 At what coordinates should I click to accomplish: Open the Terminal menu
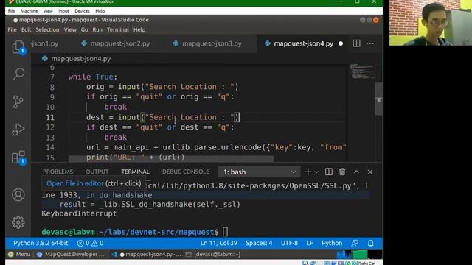118,29
